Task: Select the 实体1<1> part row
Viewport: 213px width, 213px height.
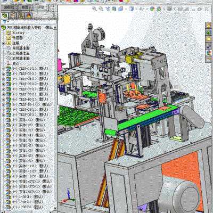Action: [26, 120]
